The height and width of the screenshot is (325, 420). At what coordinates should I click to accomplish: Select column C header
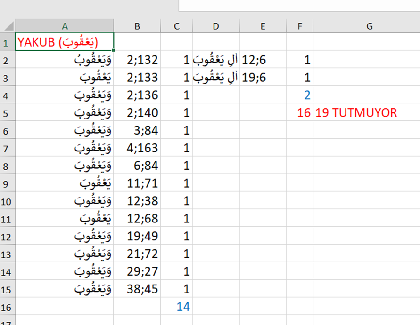coord(176,26)
